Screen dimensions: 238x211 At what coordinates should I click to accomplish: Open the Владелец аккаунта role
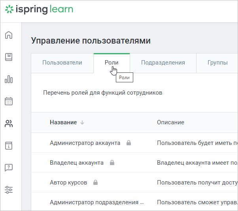(77, 163)
